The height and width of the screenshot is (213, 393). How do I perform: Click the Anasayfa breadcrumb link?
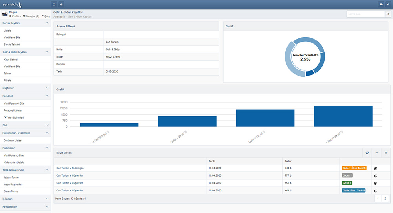coord(59,17)
